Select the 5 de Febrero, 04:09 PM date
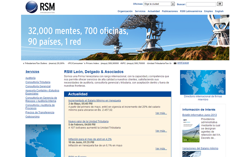251x157 pixels. click(82, 124)
